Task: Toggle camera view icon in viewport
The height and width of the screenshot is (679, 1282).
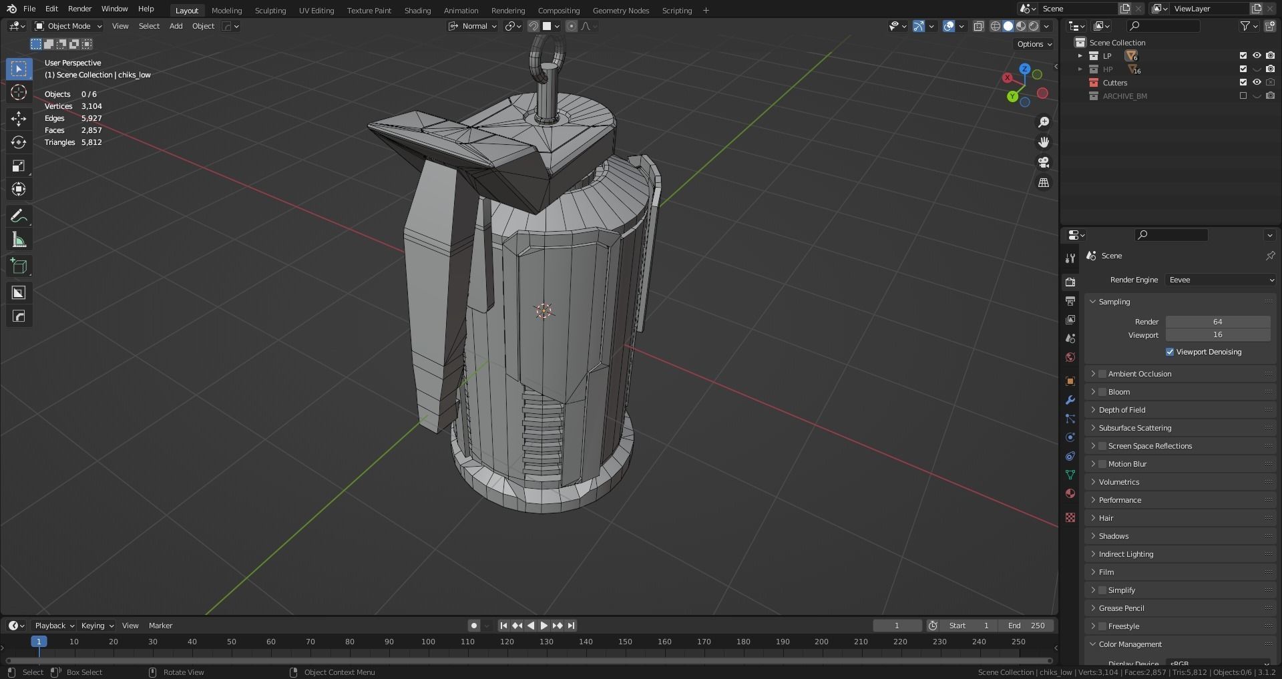Action: click(x=1044, y=162)
